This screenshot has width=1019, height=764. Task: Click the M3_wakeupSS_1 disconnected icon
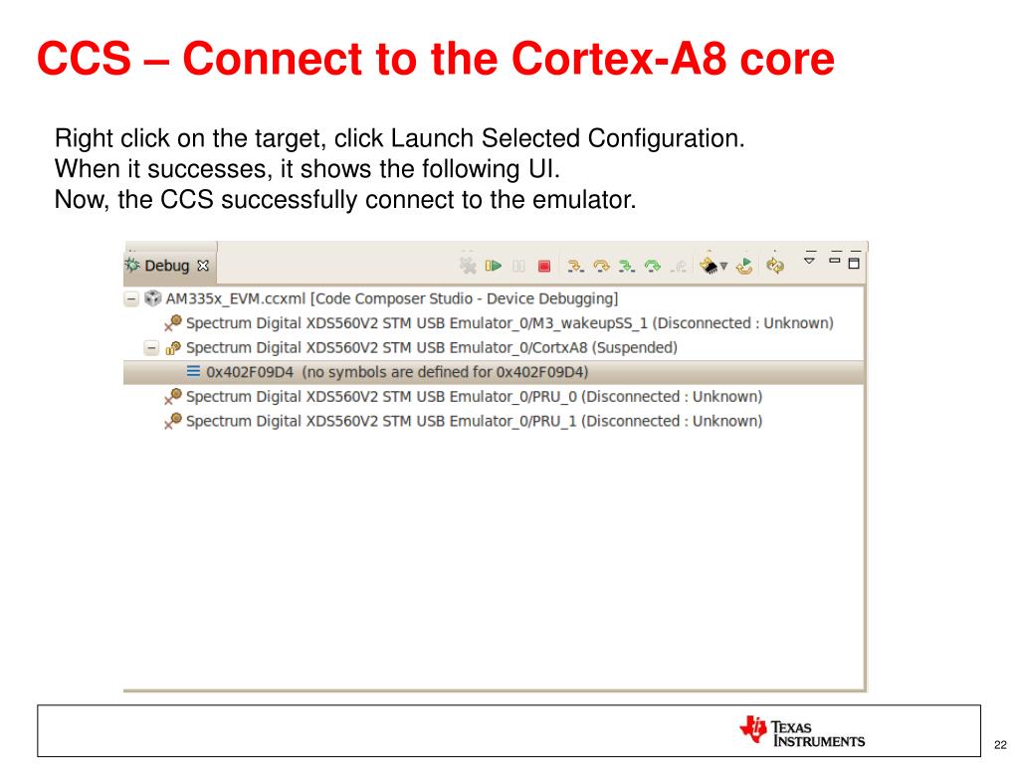(x=173, y=323)
